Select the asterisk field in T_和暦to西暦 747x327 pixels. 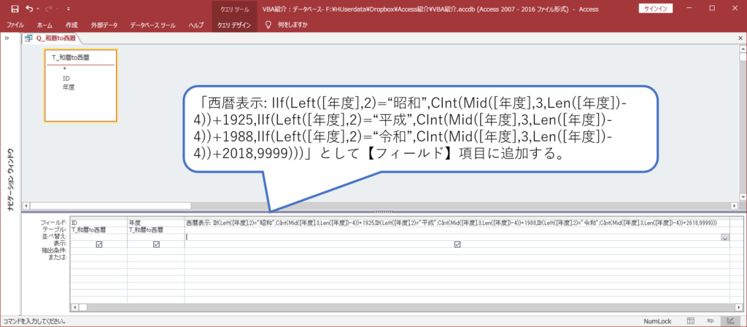click(64, 69)
